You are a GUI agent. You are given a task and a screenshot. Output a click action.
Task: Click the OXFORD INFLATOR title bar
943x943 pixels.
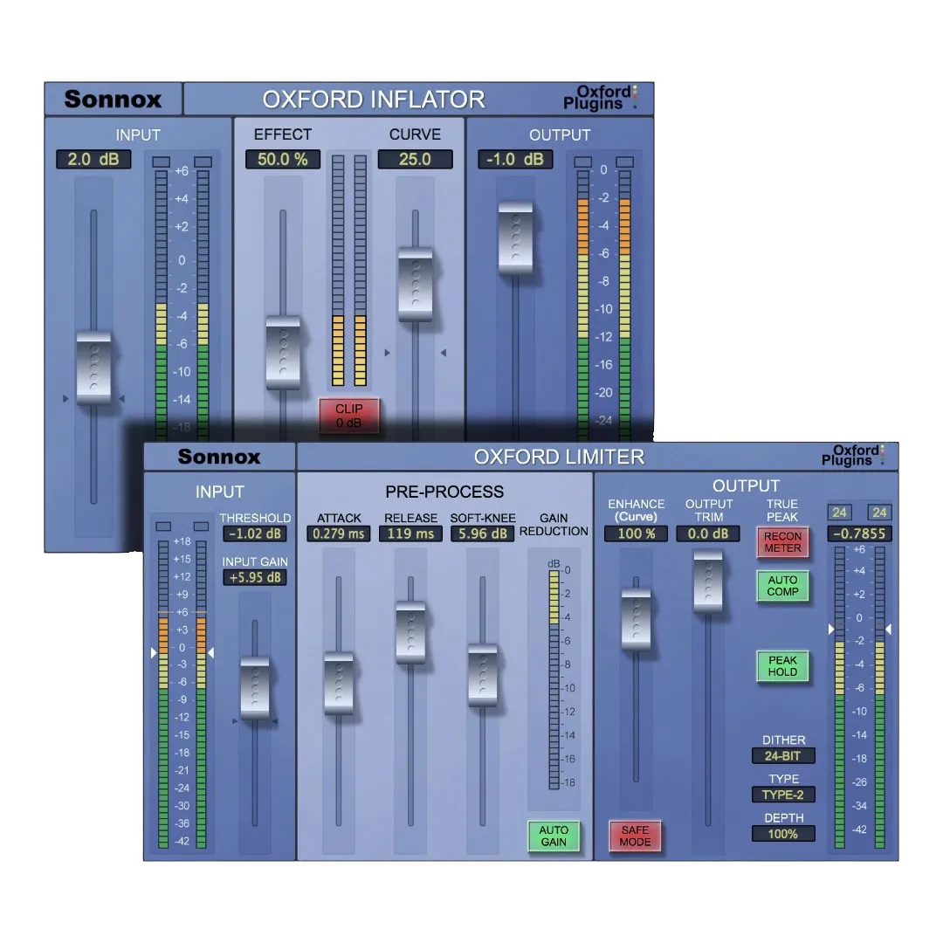pyautogui.click(x=418, y=100)
